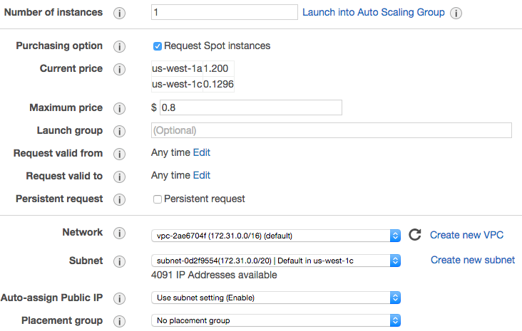
Task: Click info icon beside Auto-assign Public IP
Action: [x=120, y=298]
